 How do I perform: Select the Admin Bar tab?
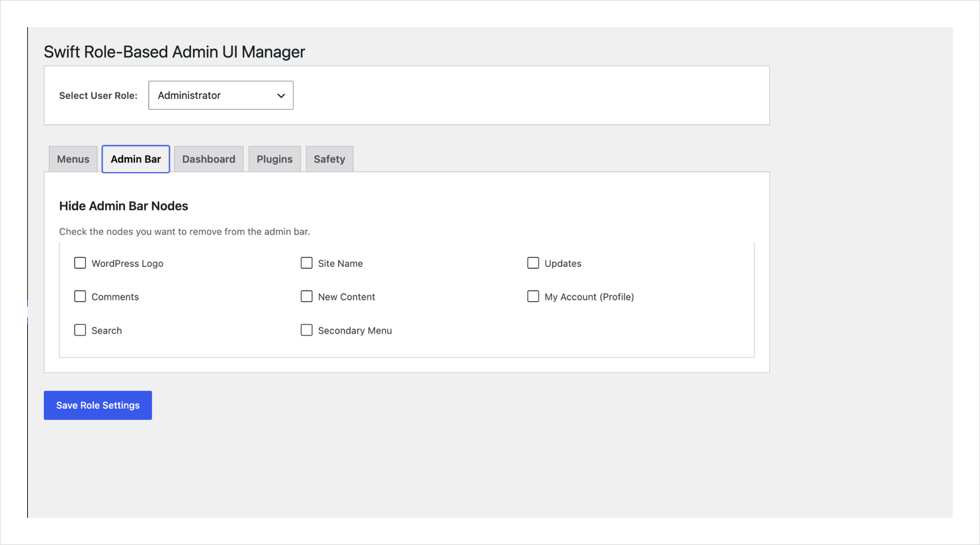pyautogui.click(x=136, y=159)
